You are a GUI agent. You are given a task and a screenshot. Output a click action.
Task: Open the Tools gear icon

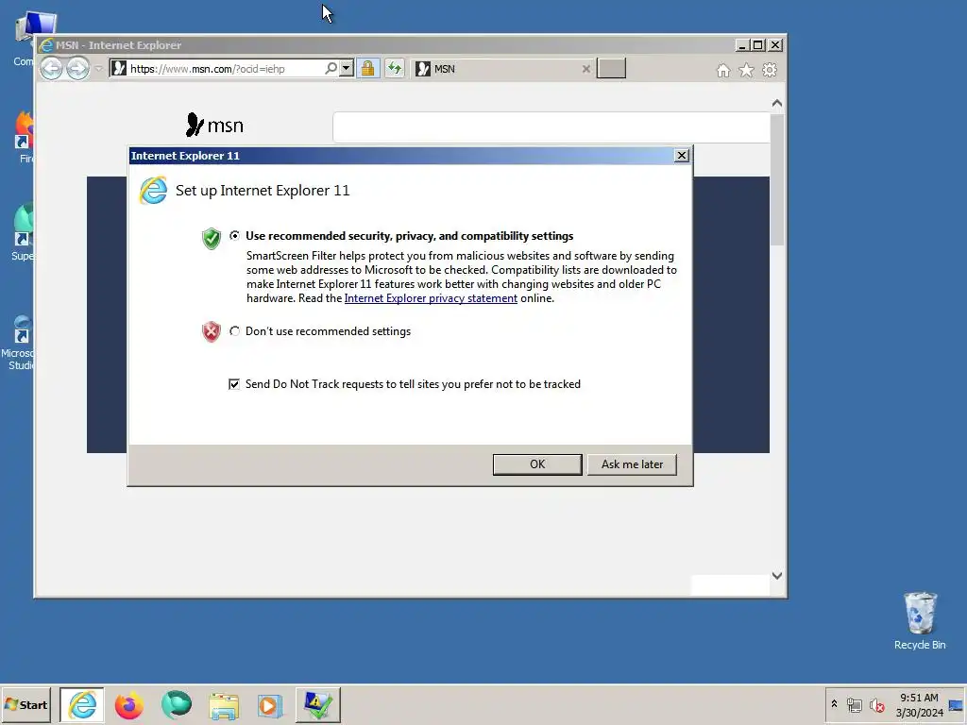[770, 70]
